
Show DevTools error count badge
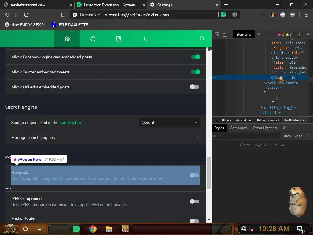pos(281,34)
